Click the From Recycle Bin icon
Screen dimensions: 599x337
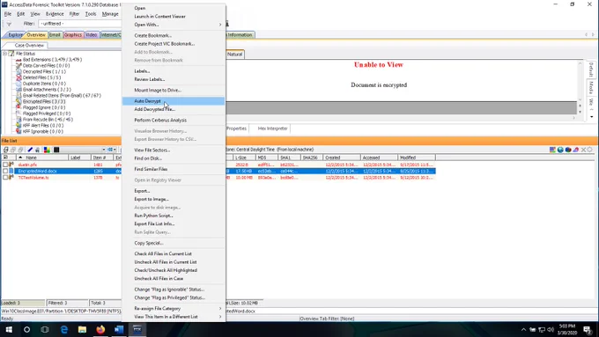pyautogui.click(x=18, y=120)
